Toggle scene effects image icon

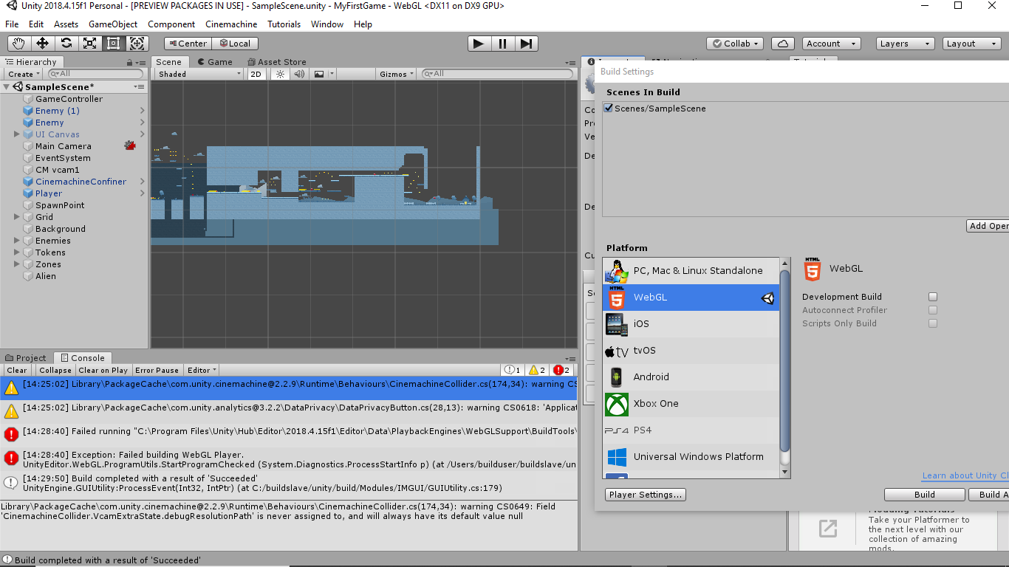tap(319, 74)
